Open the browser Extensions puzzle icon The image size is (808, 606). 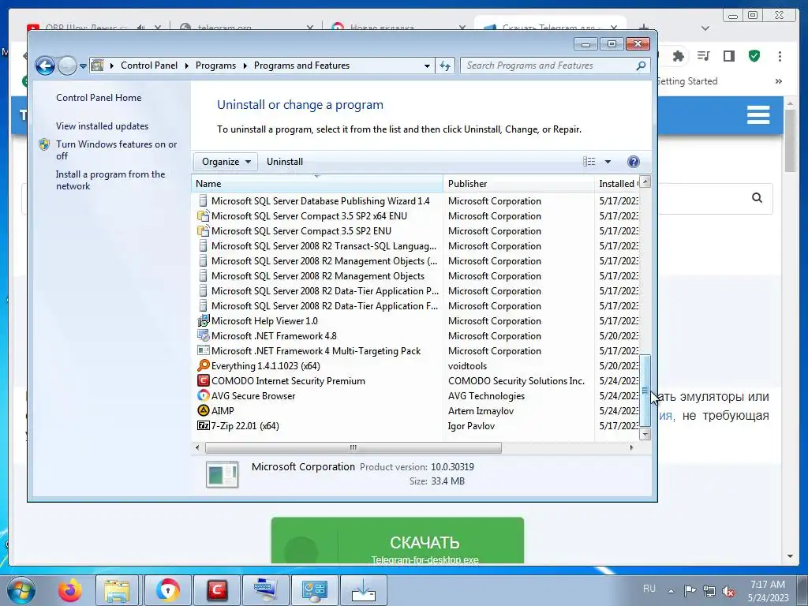coord(678,56)
